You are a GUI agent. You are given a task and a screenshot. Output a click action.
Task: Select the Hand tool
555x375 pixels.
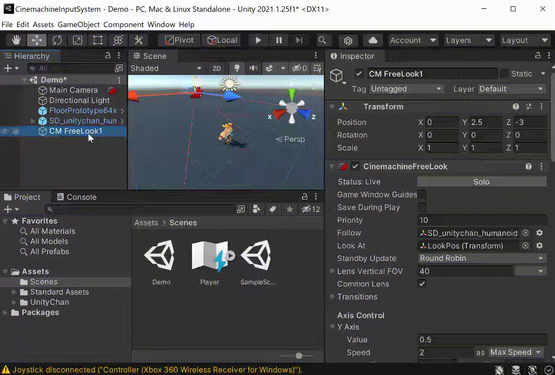pos(16,40)
